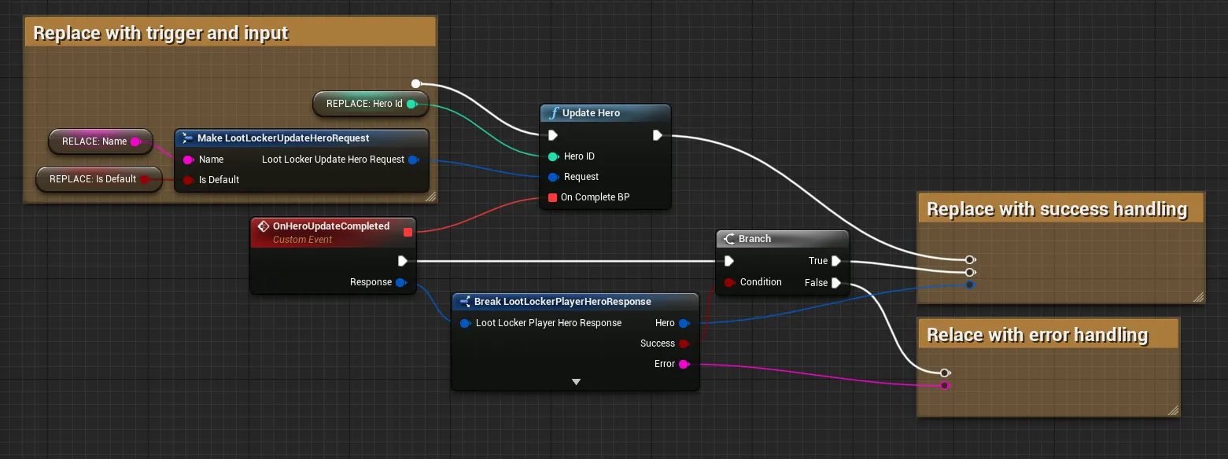Screen dimensions: 1228x459
Task: Select the 'Relace with error handling' comment header
Action: (x=1048, y=335)
